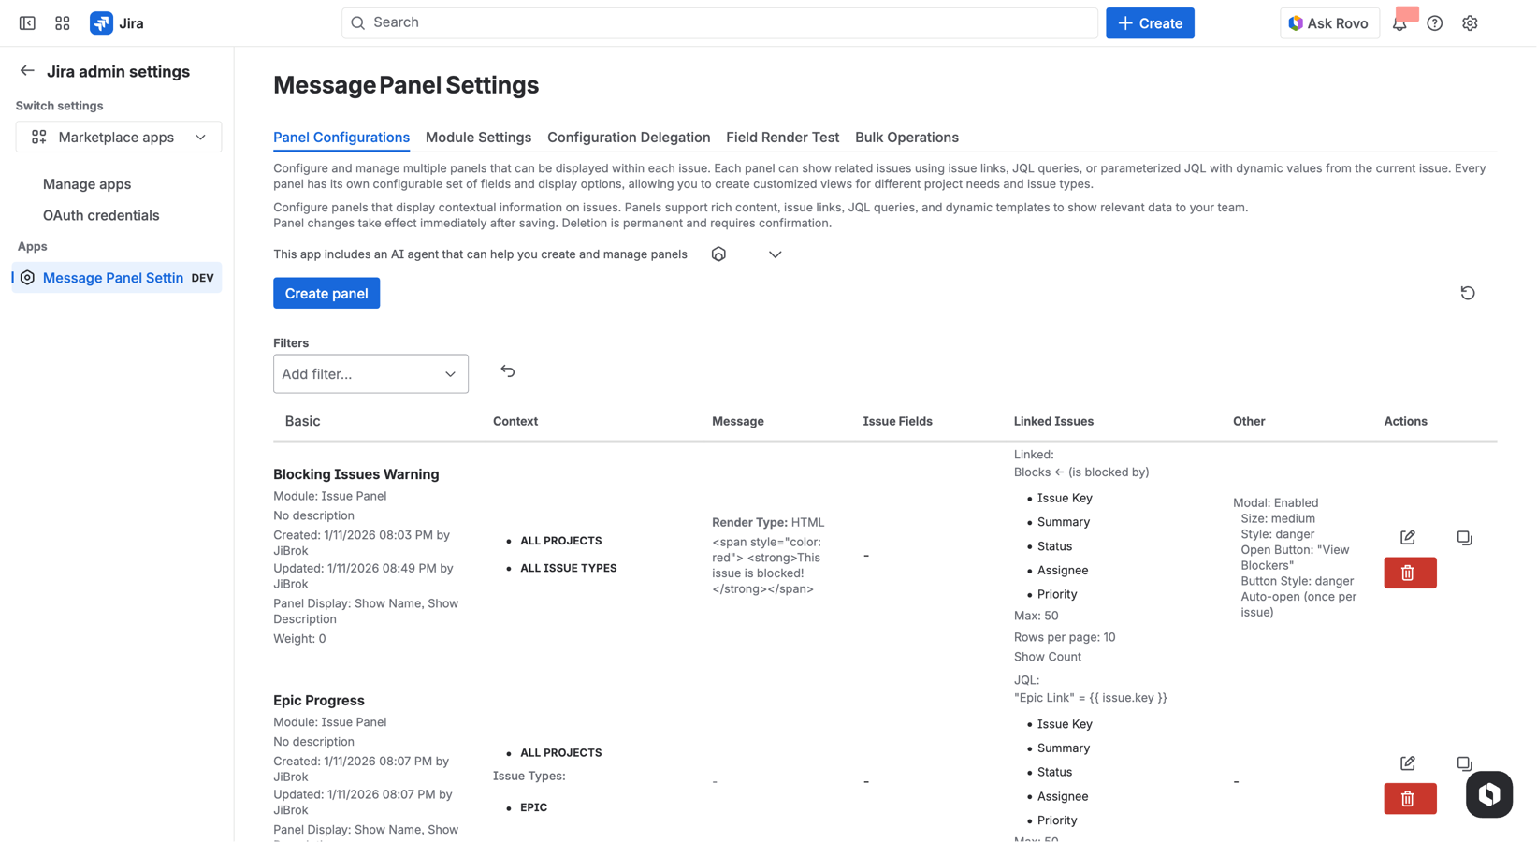1537x842 pixels.
Task: Open the Rovo AI agent hexagon icon
Action: point(718,254)
